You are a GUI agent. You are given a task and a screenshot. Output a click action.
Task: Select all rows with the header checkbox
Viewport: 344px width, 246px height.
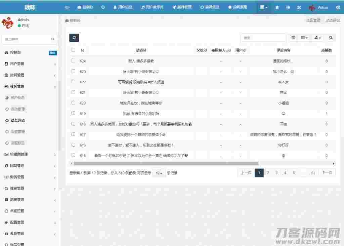point(74,50)
